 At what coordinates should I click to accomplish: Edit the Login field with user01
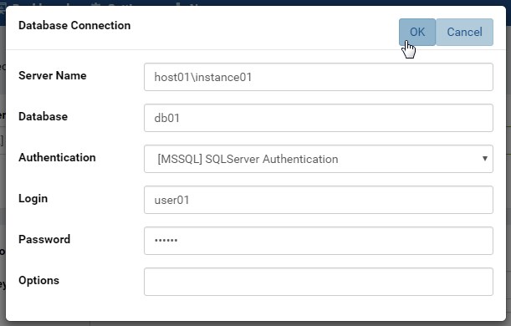[x=319, y=200]
